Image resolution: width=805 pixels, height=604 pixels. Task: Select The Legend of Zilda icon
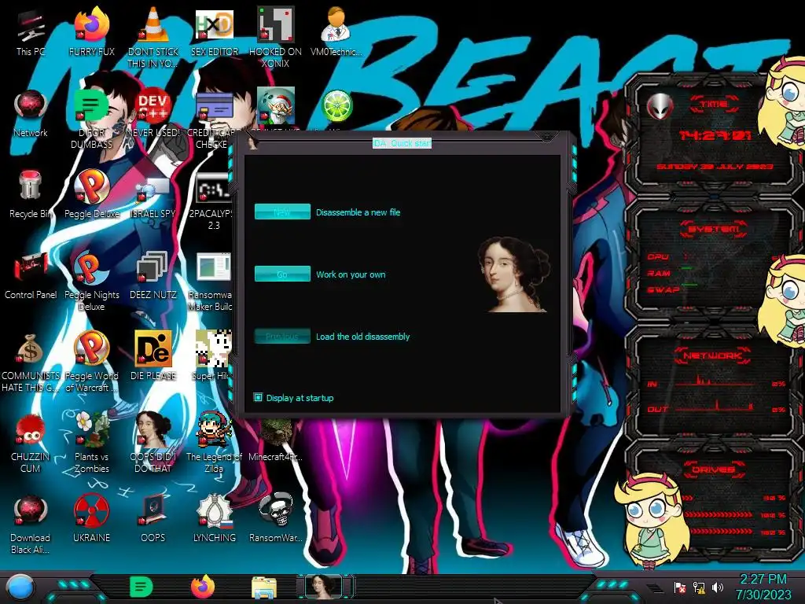(214, 442)
